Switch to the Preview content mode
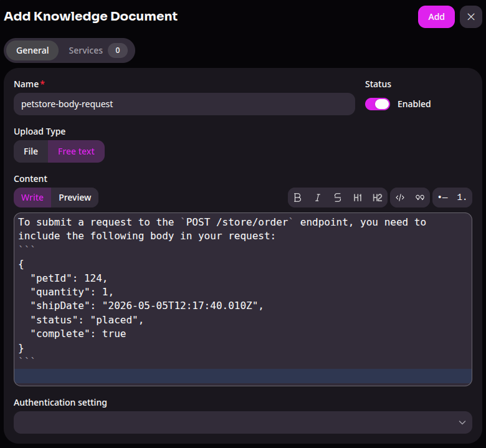The height and width of the screenshot is (448, 486). tap(75, 198)
